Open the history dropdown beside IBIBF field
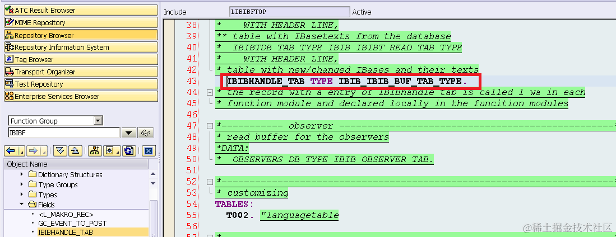The height and width of the screenshot is (237, 616). 128,133
